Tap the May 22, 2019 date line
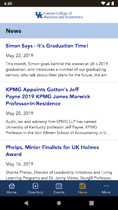This screenshot has width=118, height=210. 20,55
